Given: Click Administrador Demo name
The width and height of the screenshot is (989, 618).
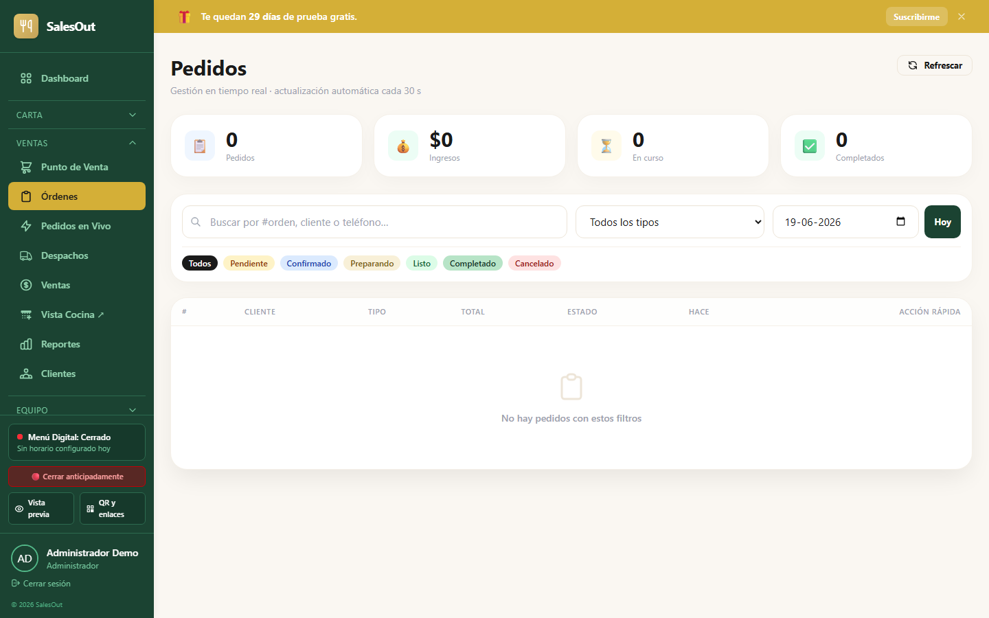Looking at the screenshot, I should 92,553.
